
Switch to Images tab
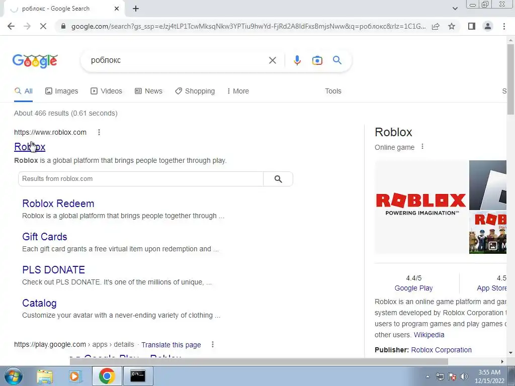point(62,91)
